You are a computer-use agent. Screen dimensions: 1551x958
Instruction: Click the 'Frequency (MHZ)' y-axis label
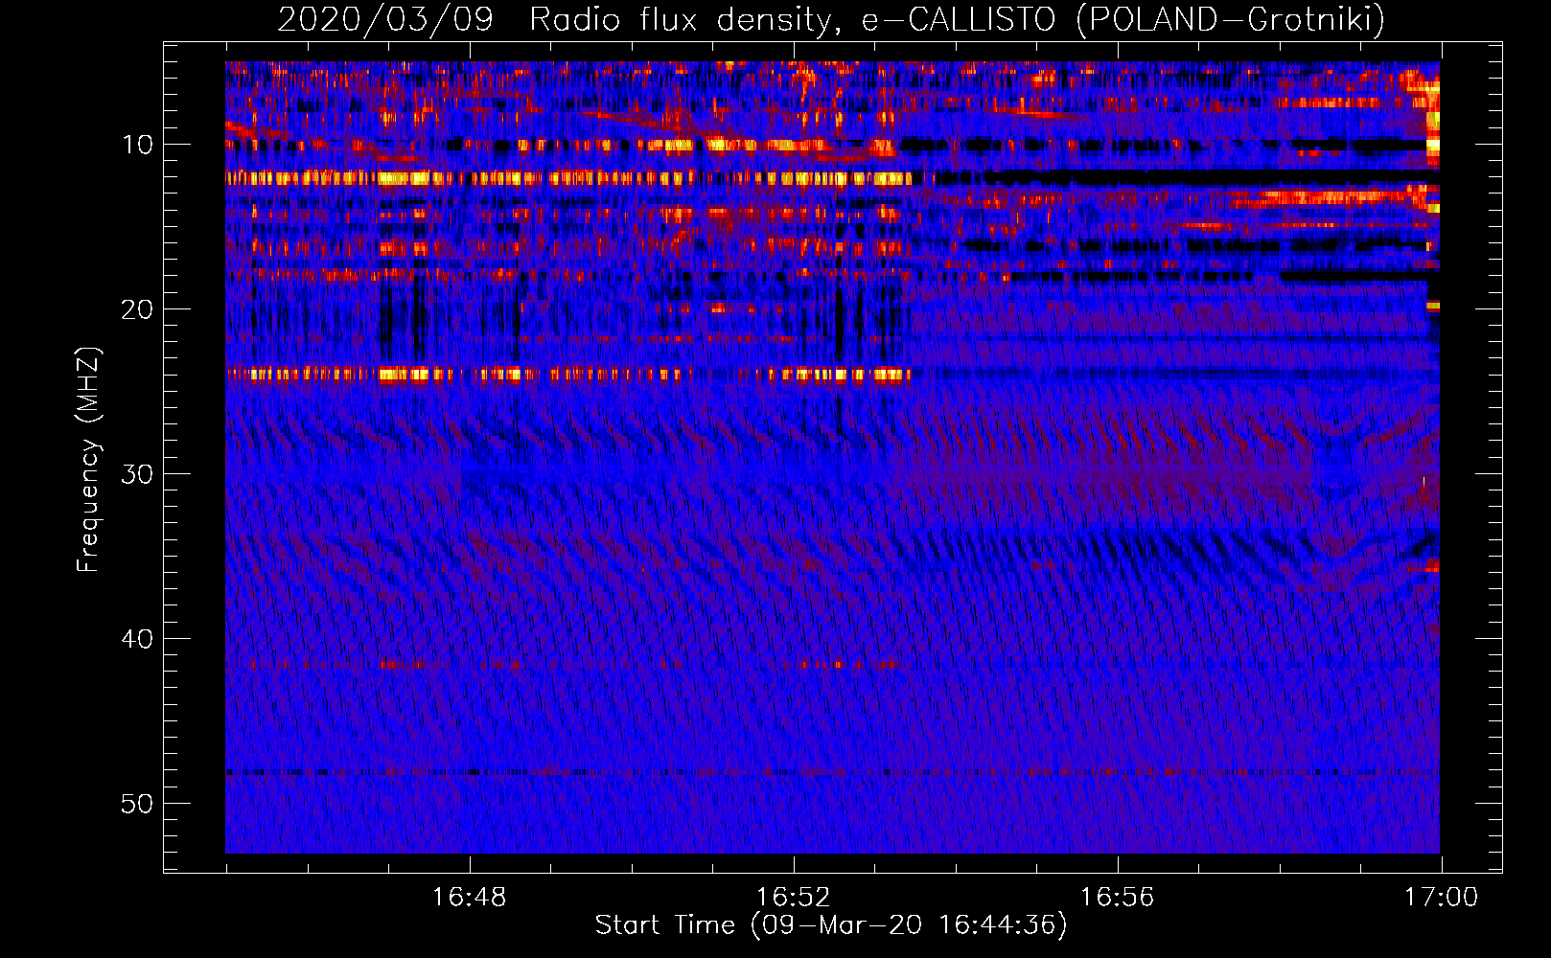(88, 460)
